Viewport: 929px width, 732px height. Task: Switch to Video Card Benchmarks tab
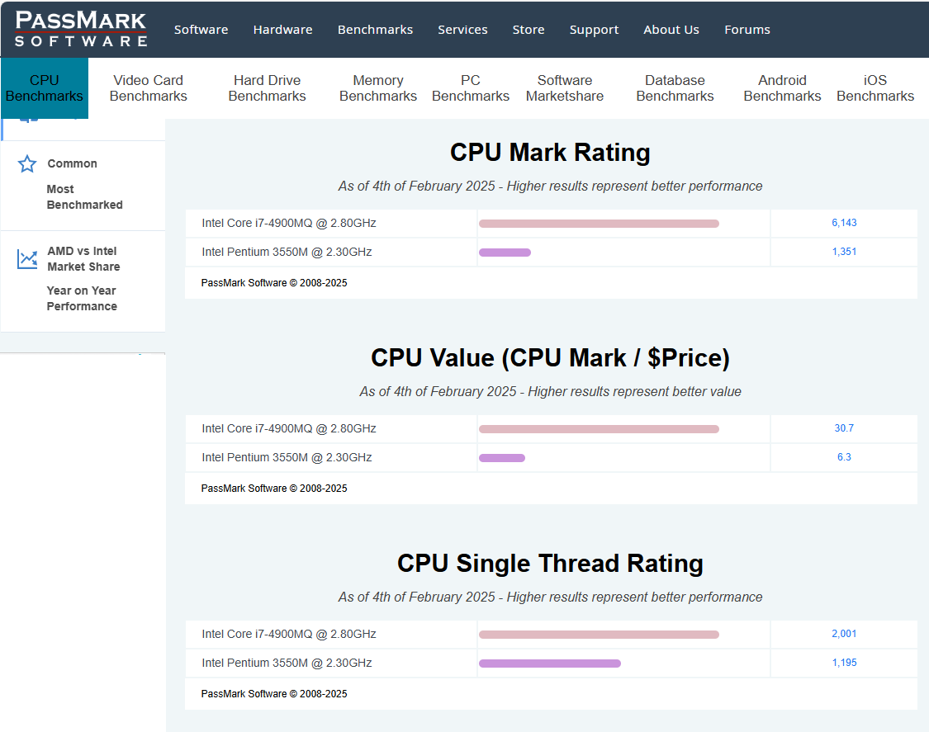(x=148, y=88)
